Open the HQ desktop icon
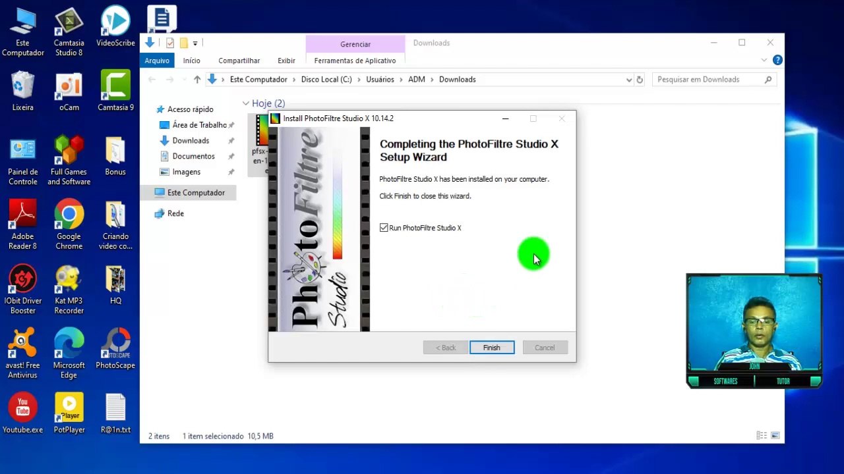The width and height of the screenshot is (844, 474). (115, 286)
